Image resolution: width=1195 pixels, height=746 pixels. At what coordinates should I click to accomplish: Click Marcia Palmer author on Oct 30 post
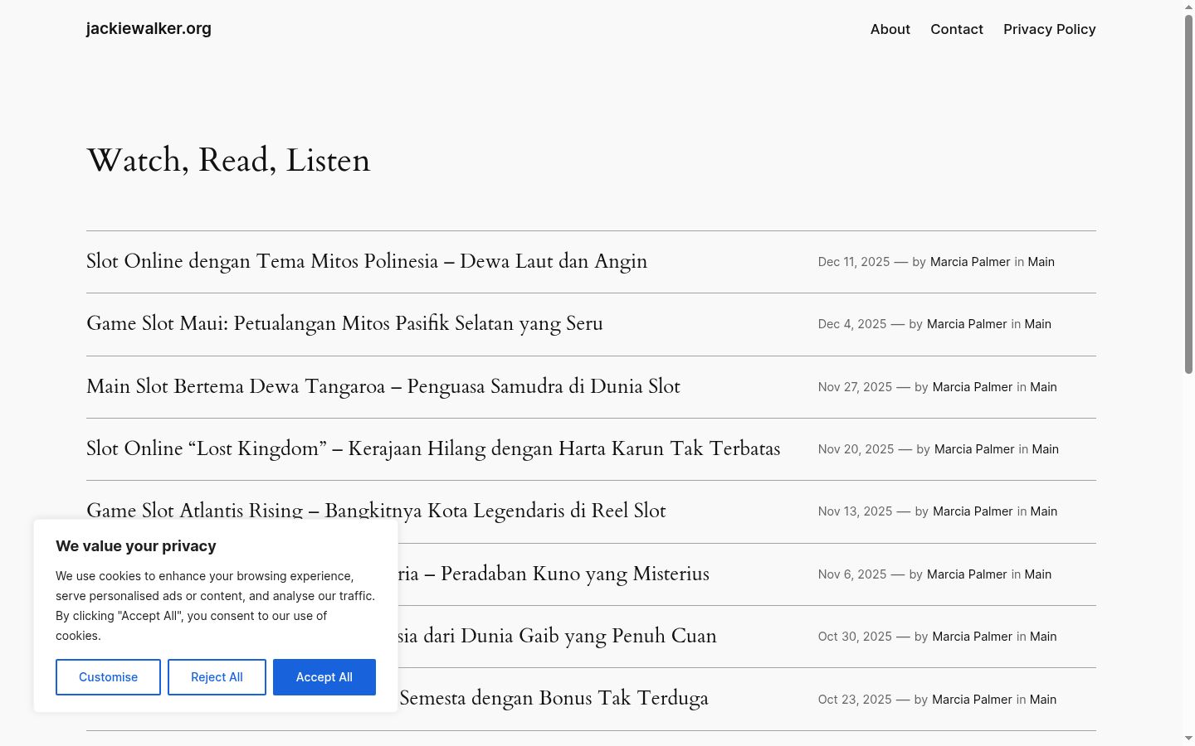click(x=972, y=637)
